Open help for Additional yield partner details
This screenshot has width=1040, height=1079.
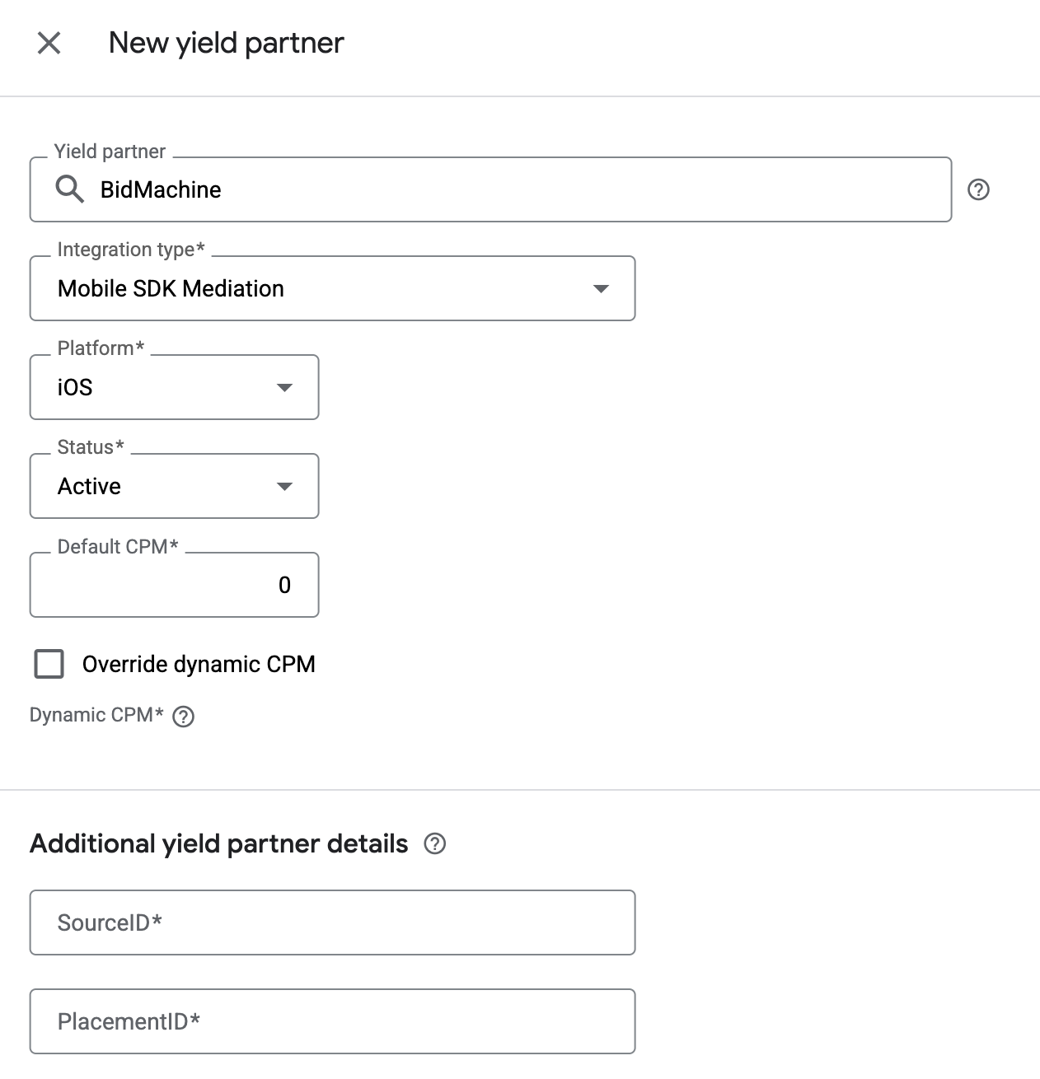(x=434, y=843)
